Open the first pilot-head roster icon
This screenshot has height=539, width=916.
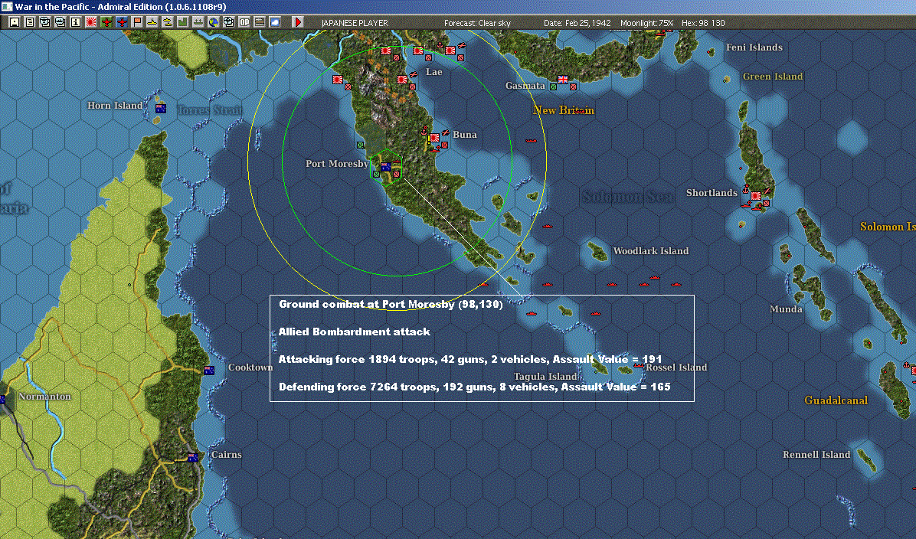45,22
